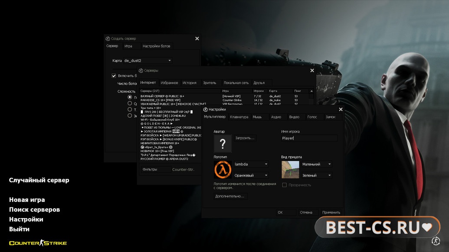This screenshot has width=449, height=252.
Task: Click the Counter-Strike logo in the corner
Action: tap(38, 243)
